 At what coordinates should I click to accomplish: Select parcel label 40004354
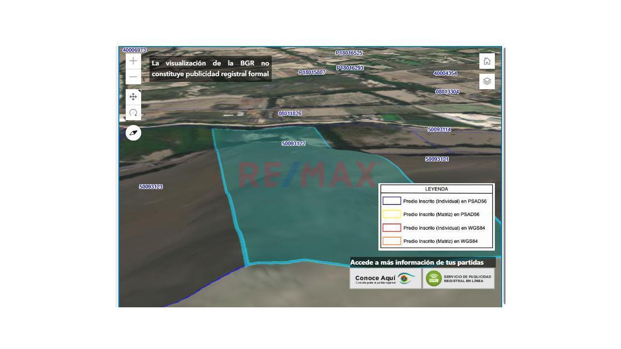(445, 73)
